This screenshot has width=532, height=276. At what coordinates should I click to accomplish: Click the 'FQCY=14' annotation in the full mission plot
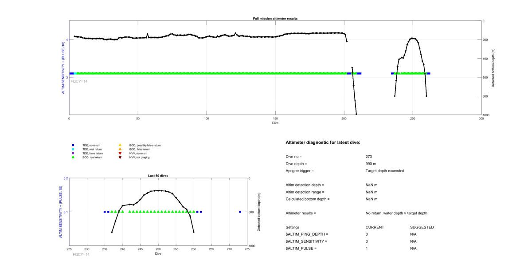pos(79,81)
